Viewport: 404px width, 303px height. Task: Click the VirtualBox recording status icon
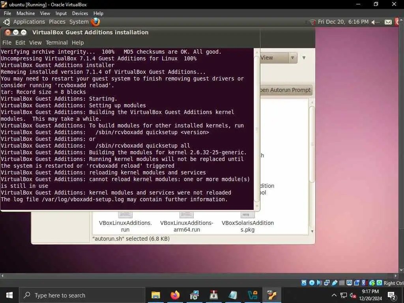[x=357, y=283]
